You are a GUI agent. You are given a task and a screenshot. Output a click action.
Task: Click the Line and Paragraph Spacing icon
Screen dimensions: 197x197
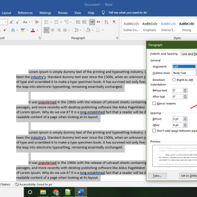[76, 30]
